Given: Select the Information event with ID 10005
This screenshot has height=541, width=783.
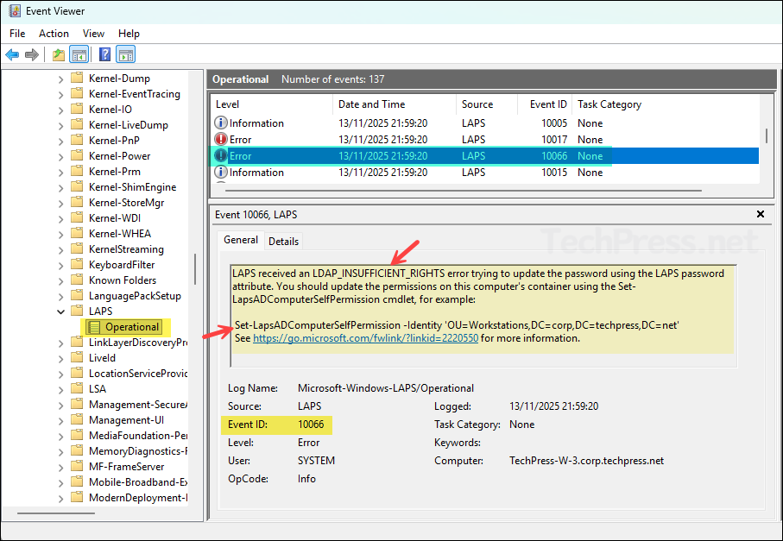Looking at the screenshot, I should [345, 123].
